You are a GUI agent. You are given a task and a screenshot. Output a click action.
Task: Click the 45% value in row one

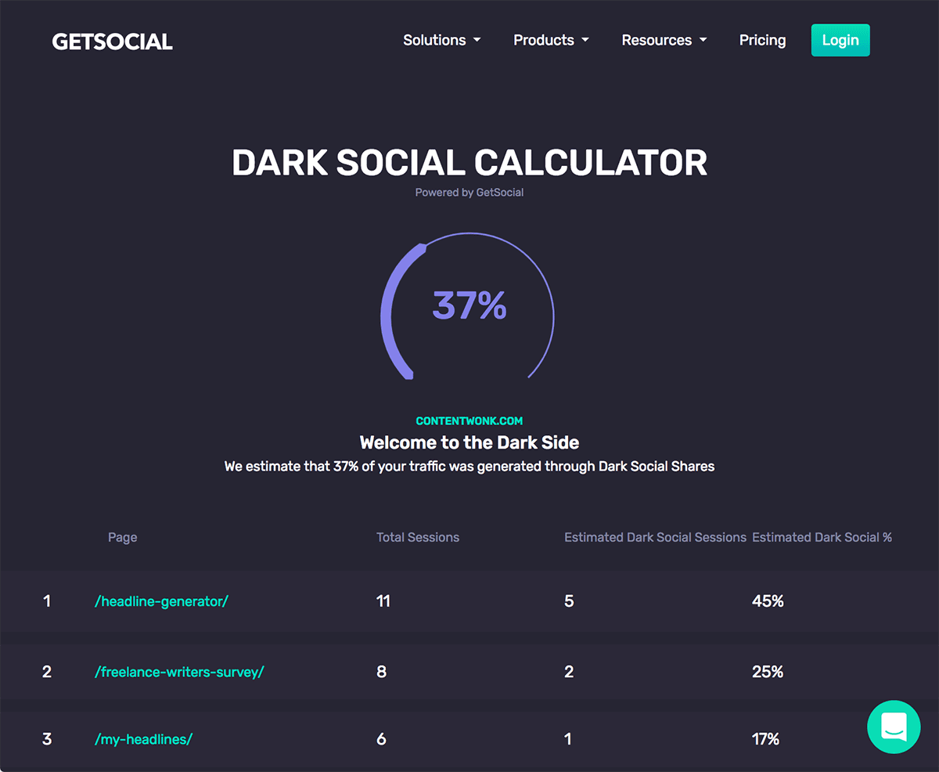[768, 601]
